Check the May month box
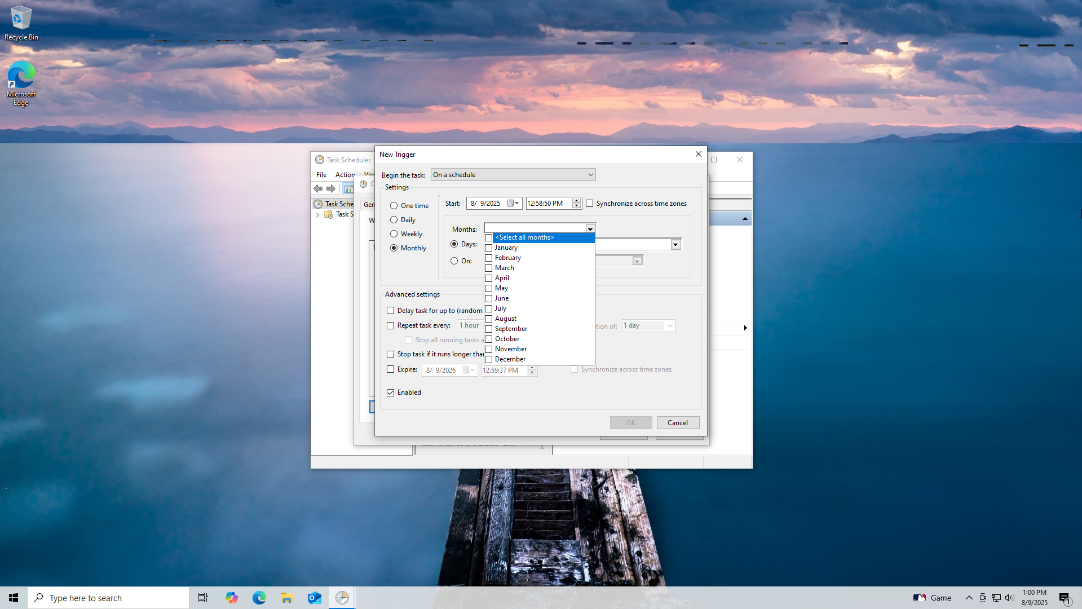Screen dimensions: 1082x609 pos(489,288)
